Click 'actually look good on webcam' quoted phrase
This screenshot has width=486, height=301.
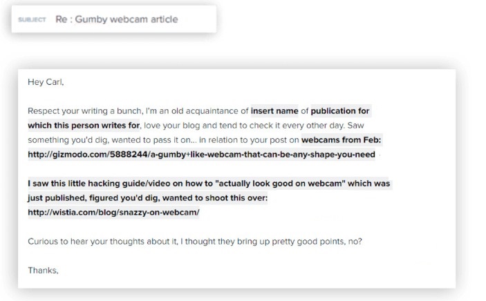coord(282,184)
